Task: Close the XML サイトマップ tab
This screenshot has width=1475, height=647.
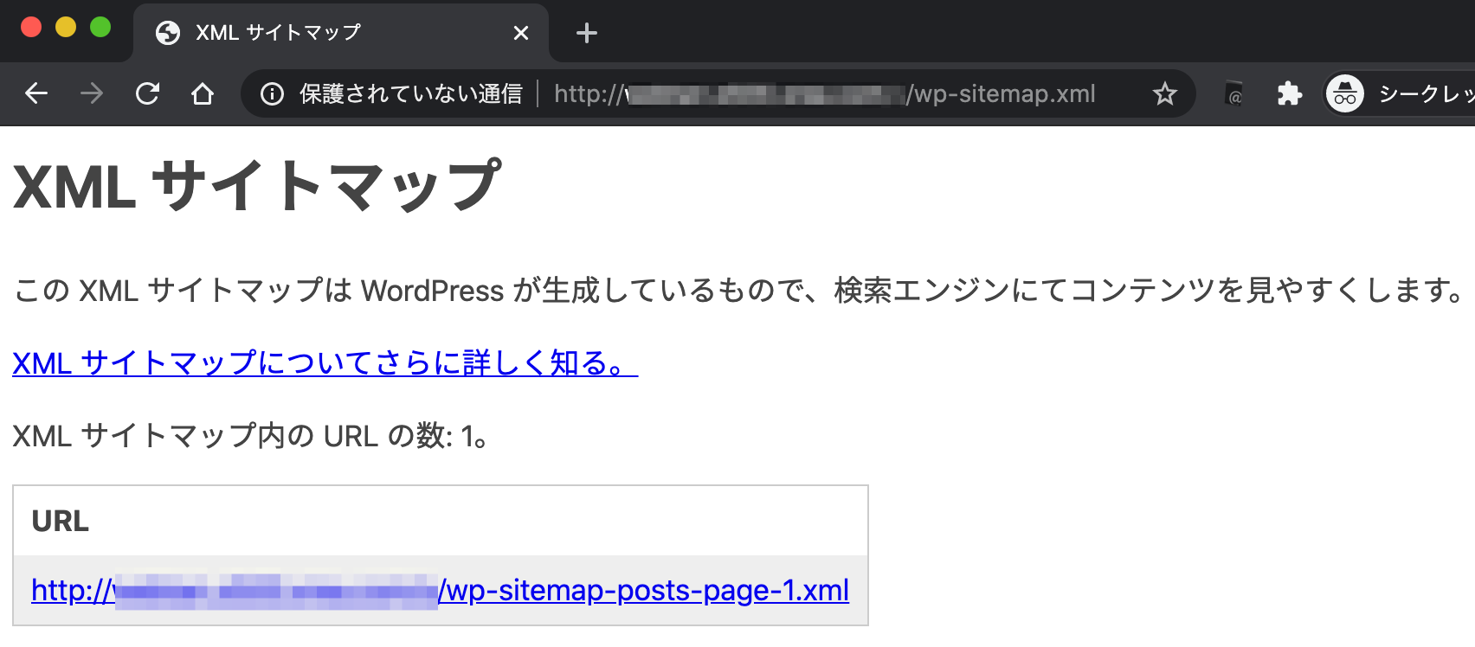Action: point(521,33)
